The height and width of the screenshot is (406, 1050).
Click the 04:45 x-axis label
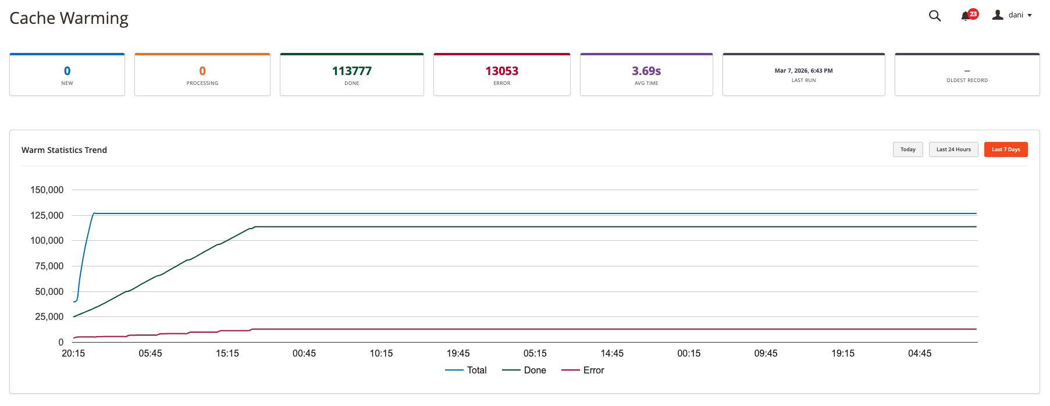click(x=920, y=353)
